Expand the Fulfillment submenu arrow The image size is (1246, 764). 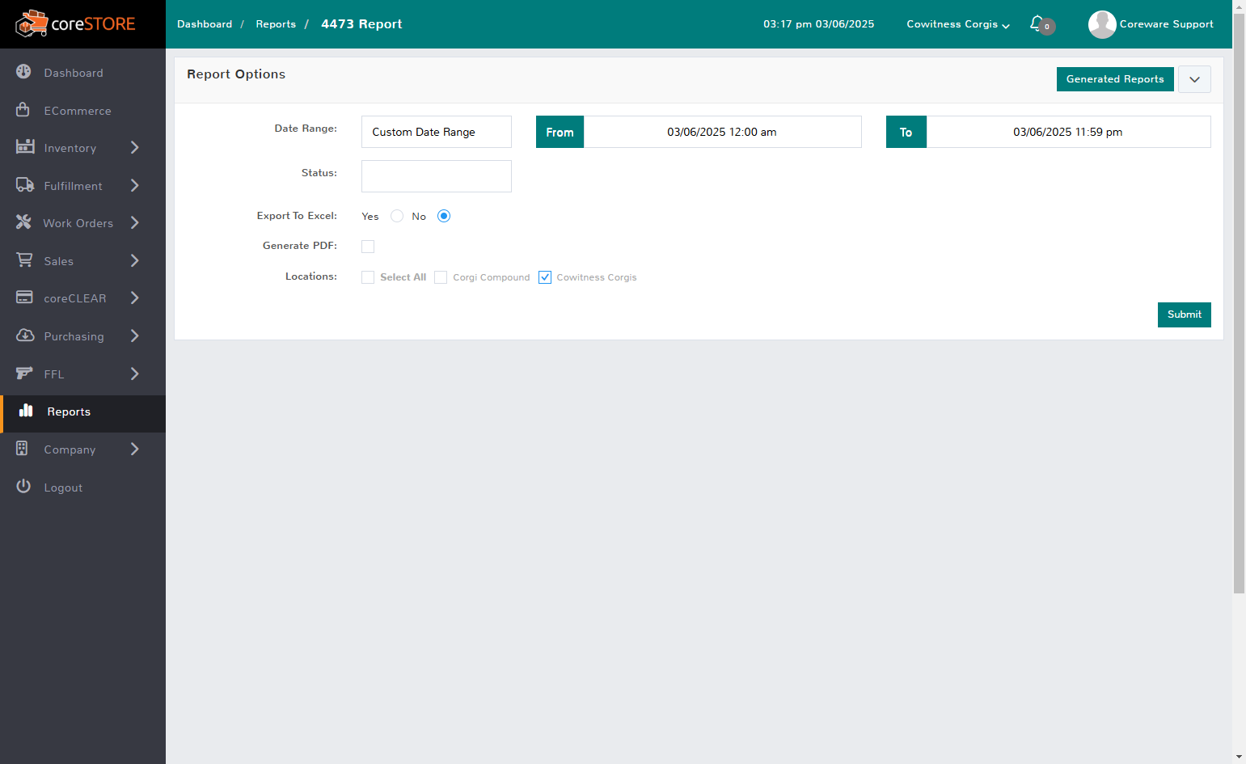tap(135, 185)
